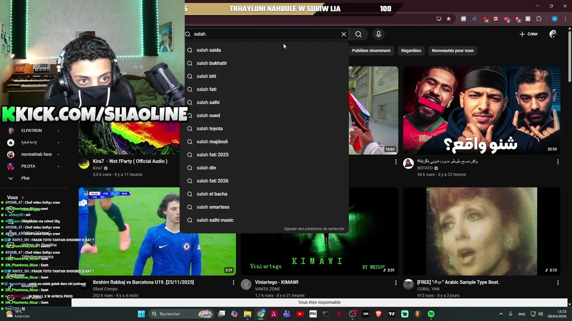Click the install app icon in the address bar
Viewport: 572px width, 321px height.
(x=439, y=19)
